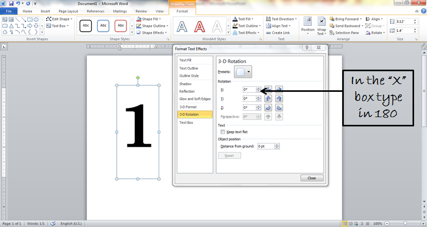
Task: Switch to the Page Layout ribbon tab
Action: tap(68, 10)
